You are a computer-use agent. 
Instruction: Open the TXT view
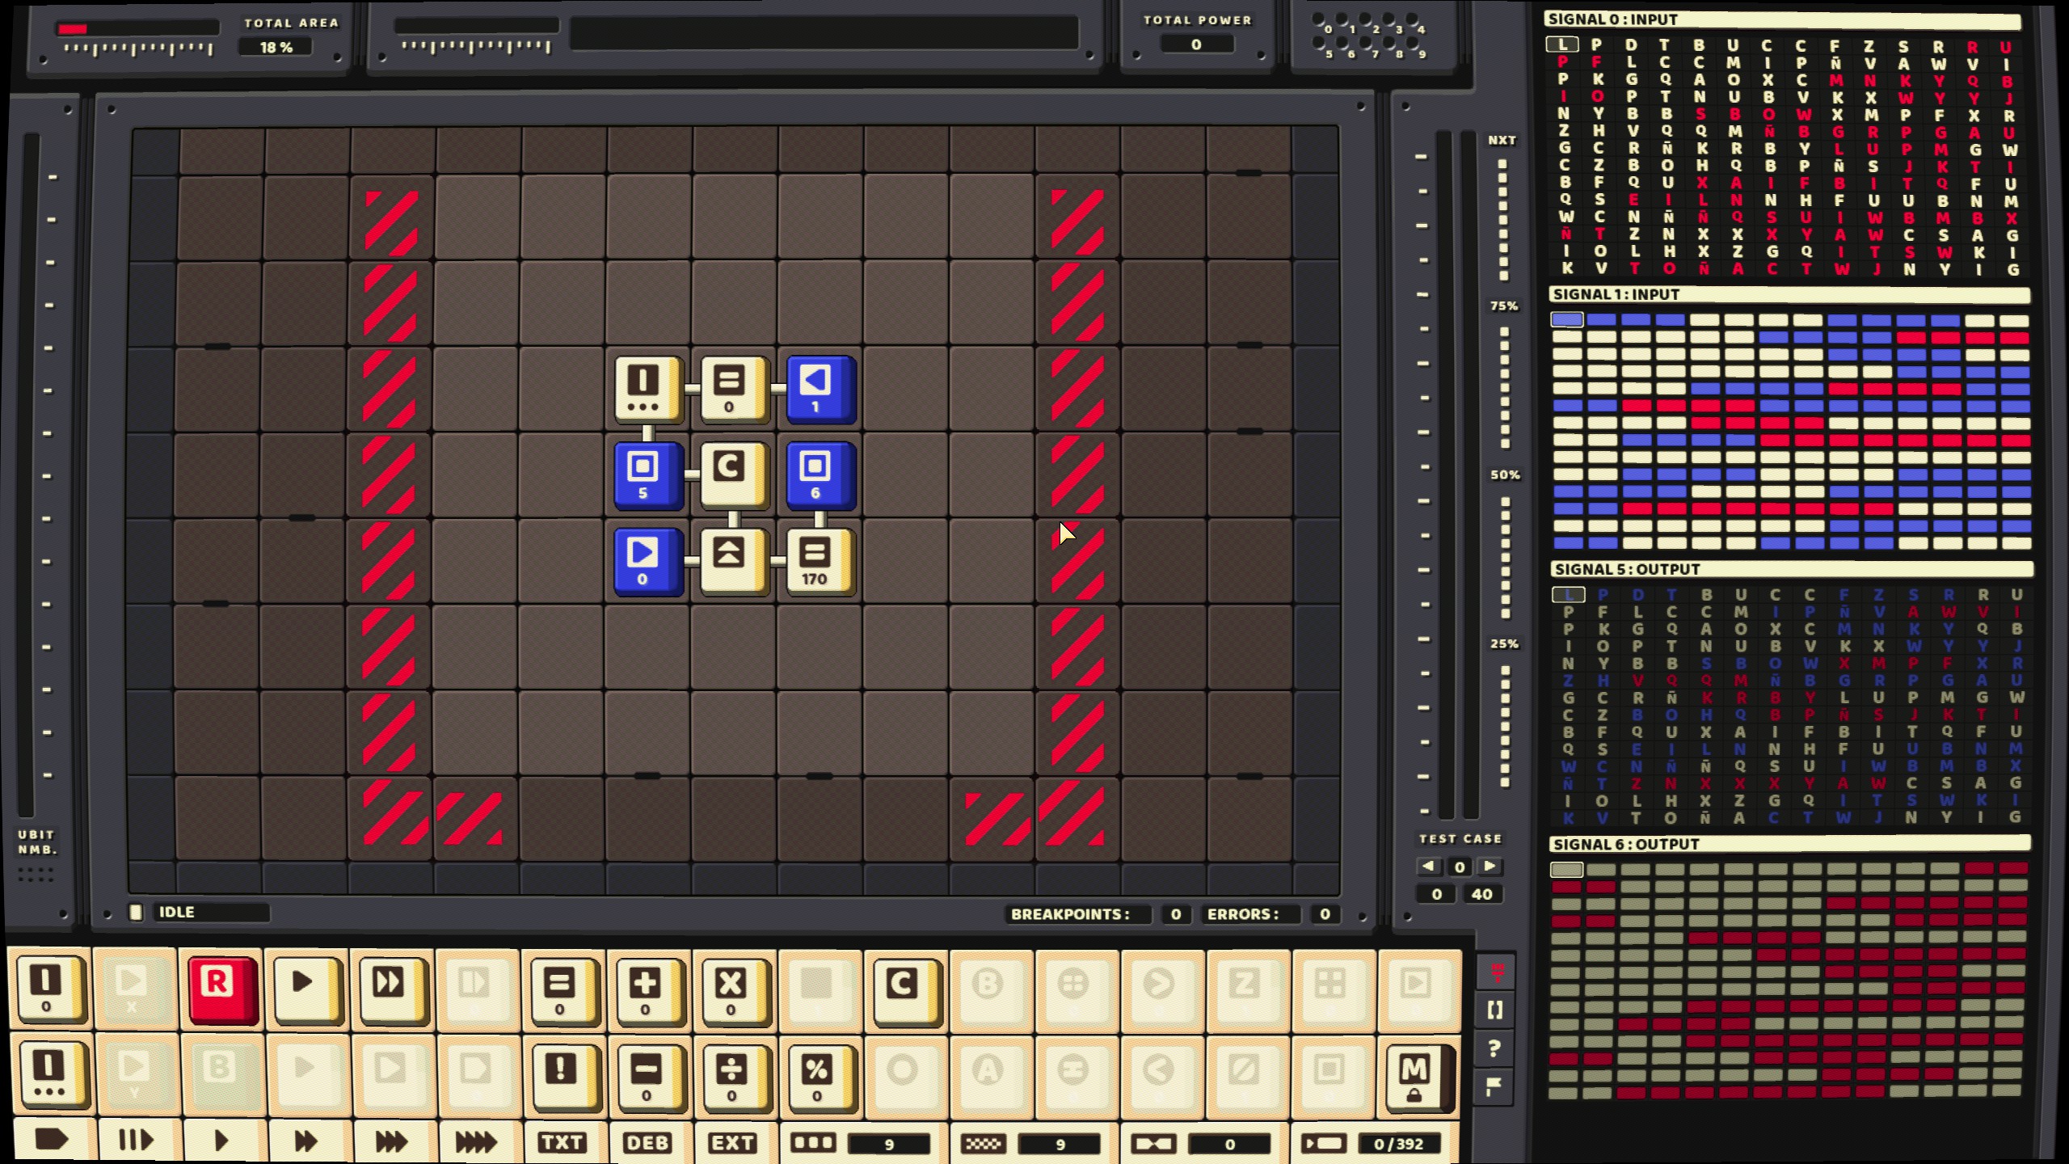(563, 1142)
